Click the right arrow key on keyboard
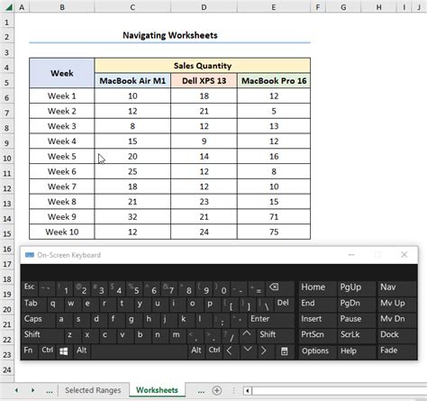The image size is (427, 401). [264, 351]
